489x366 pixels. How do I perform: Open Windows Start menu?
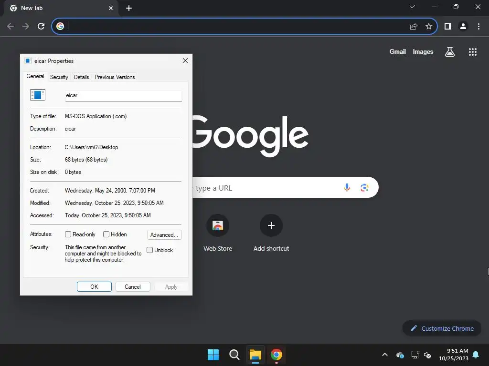point(213,355)
